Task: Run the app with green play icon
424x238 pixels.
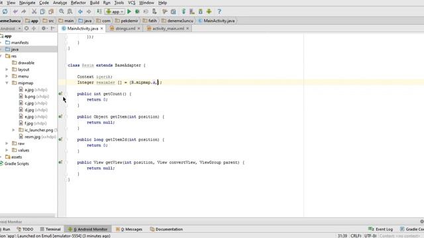Action: (x=129, y=12)
